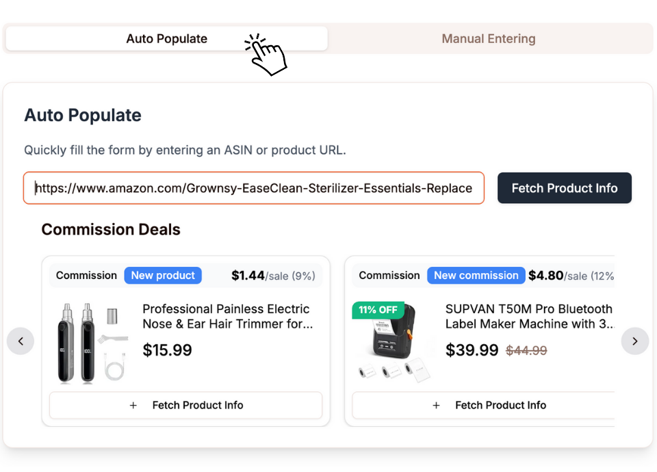
Task: Click the $39.99 label maker price
Action: [472, 350]
